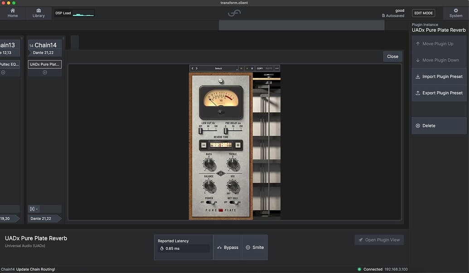This screenshot has width=469, height=273.
Task: Enable WET SOLO on the reverb
Action: (x=233, y=202)
